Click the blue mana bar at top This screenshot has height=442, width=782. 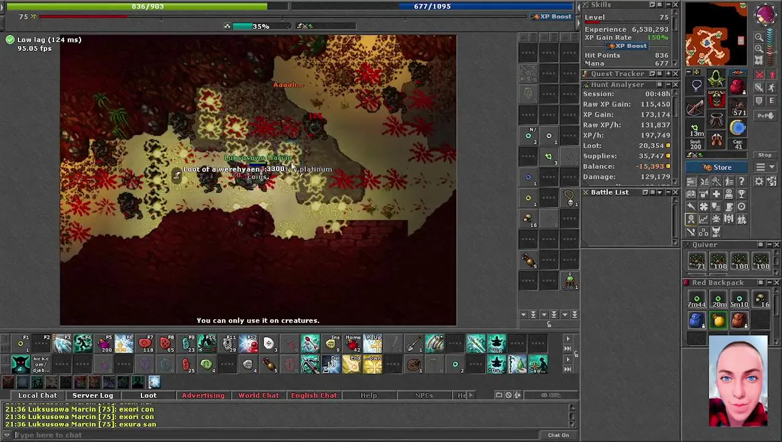(x=432, y=6)
